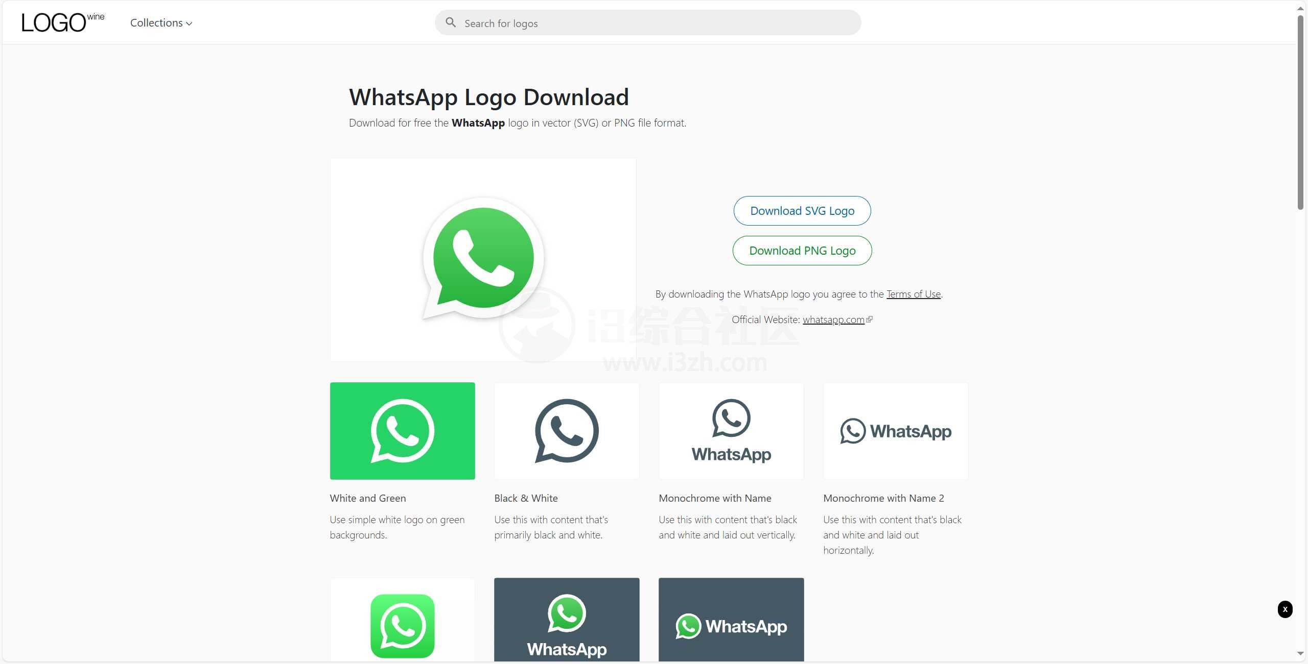Select the dark background WhatsApp icon
This screenshot has width=1308, height=664.
(566, 619)
